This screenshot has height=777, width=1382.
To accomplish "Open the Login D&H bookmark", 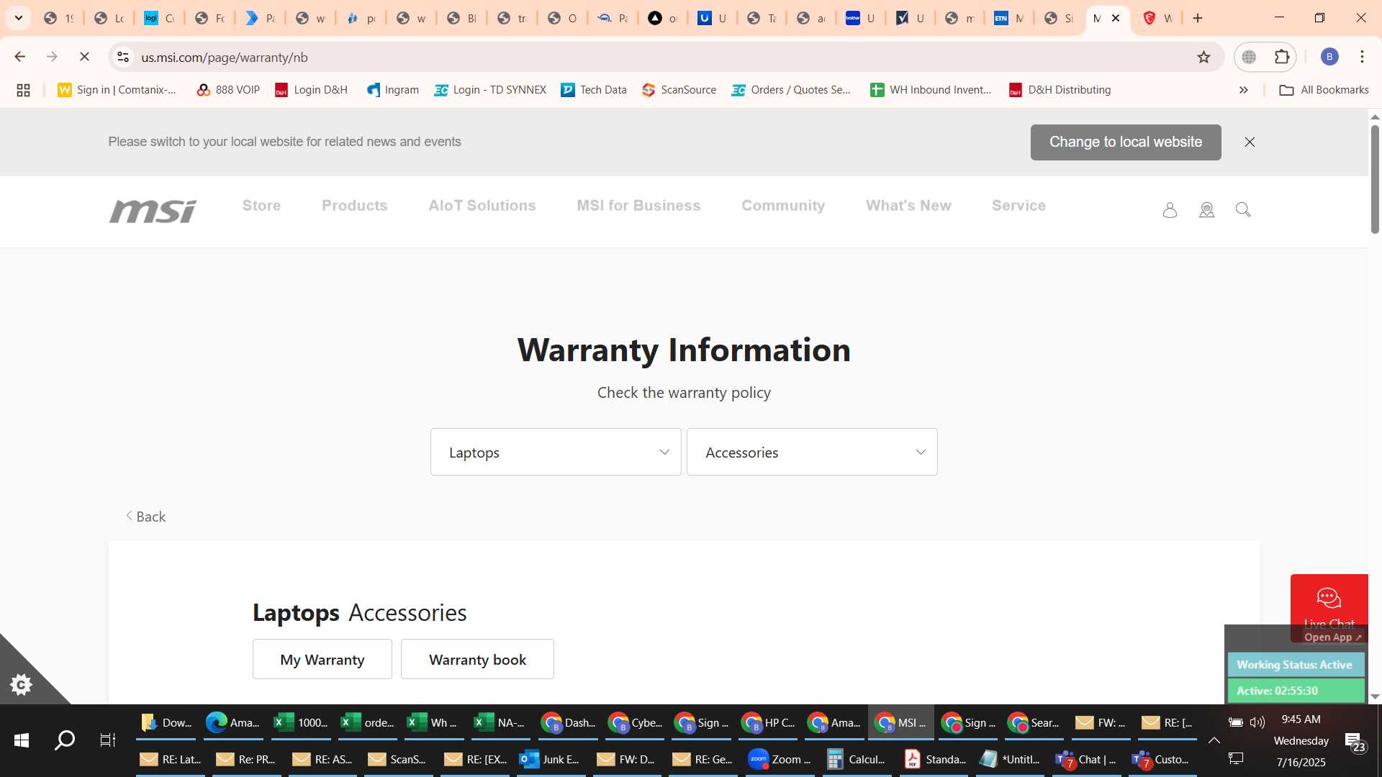I will pyautogui.click(x=312, y=90).
